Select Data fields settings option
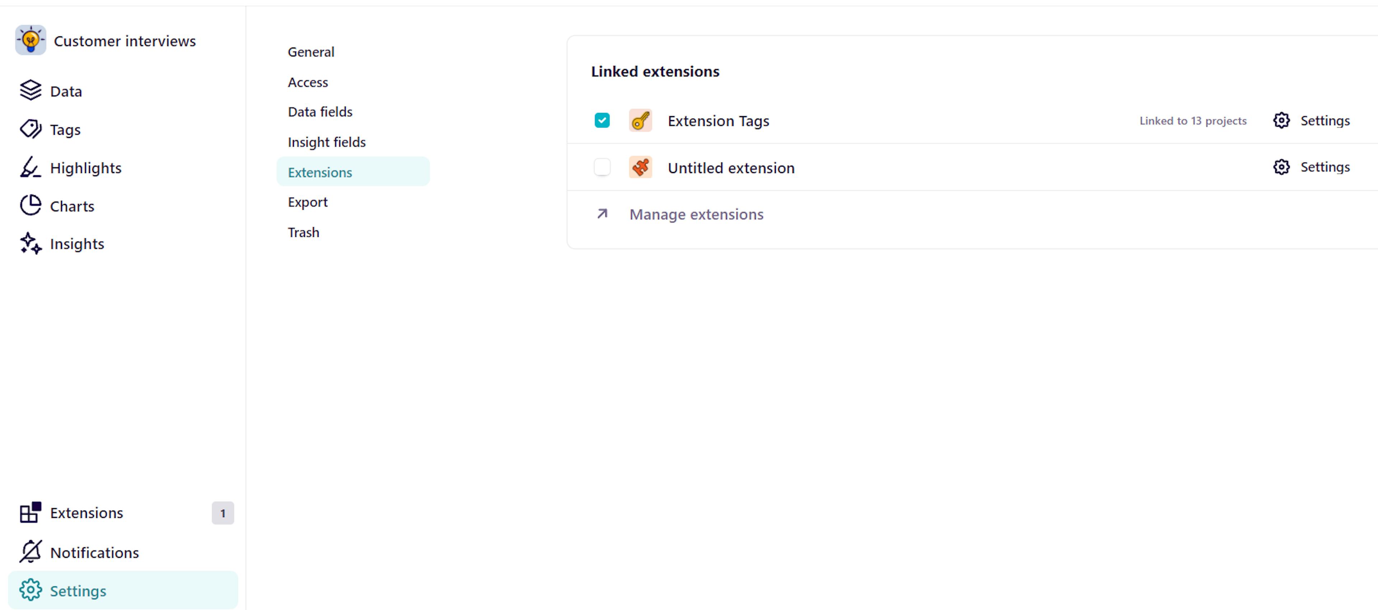This screenshot has width=1378, height=610. [320, 111]
